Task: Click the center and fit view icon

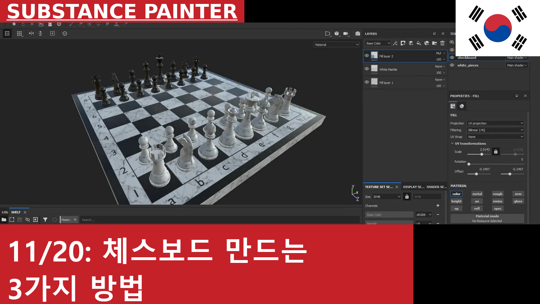Action: [x=52, y=33]
